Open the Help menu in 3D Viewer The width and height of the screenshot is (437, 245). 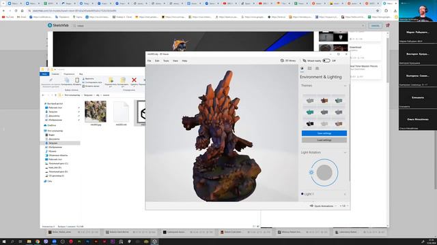184,61
